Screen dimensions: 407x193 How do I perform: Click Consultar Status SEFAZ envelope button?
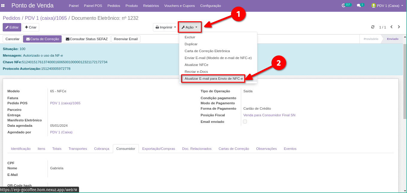86,39
